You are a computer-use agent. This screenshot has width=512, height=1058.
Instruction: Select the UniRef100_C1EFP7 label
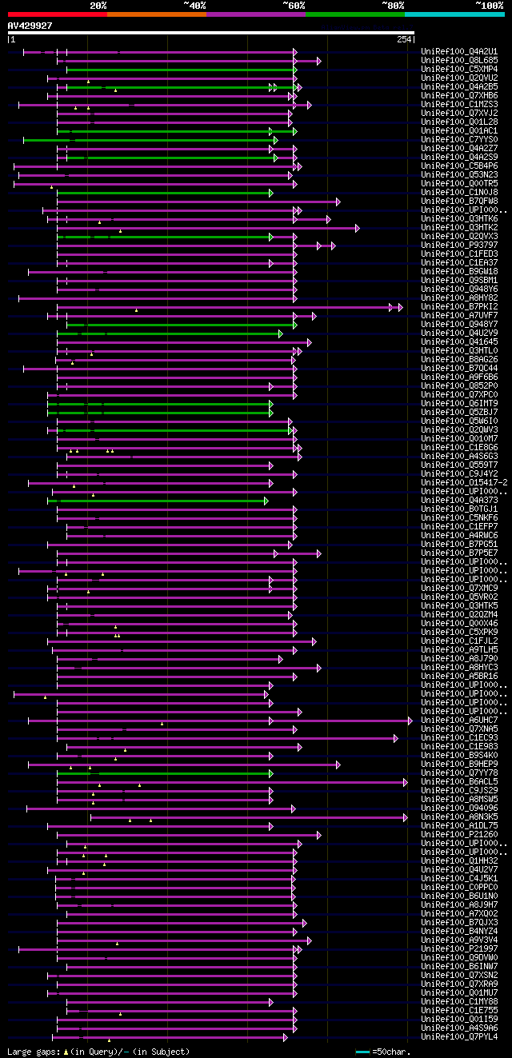pyautogui.click(x=460, y=526)
